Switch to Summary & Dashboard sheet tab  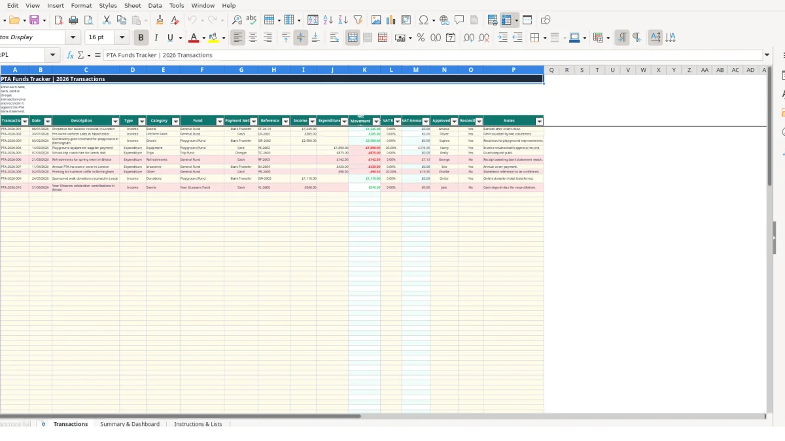coord(130,424)
